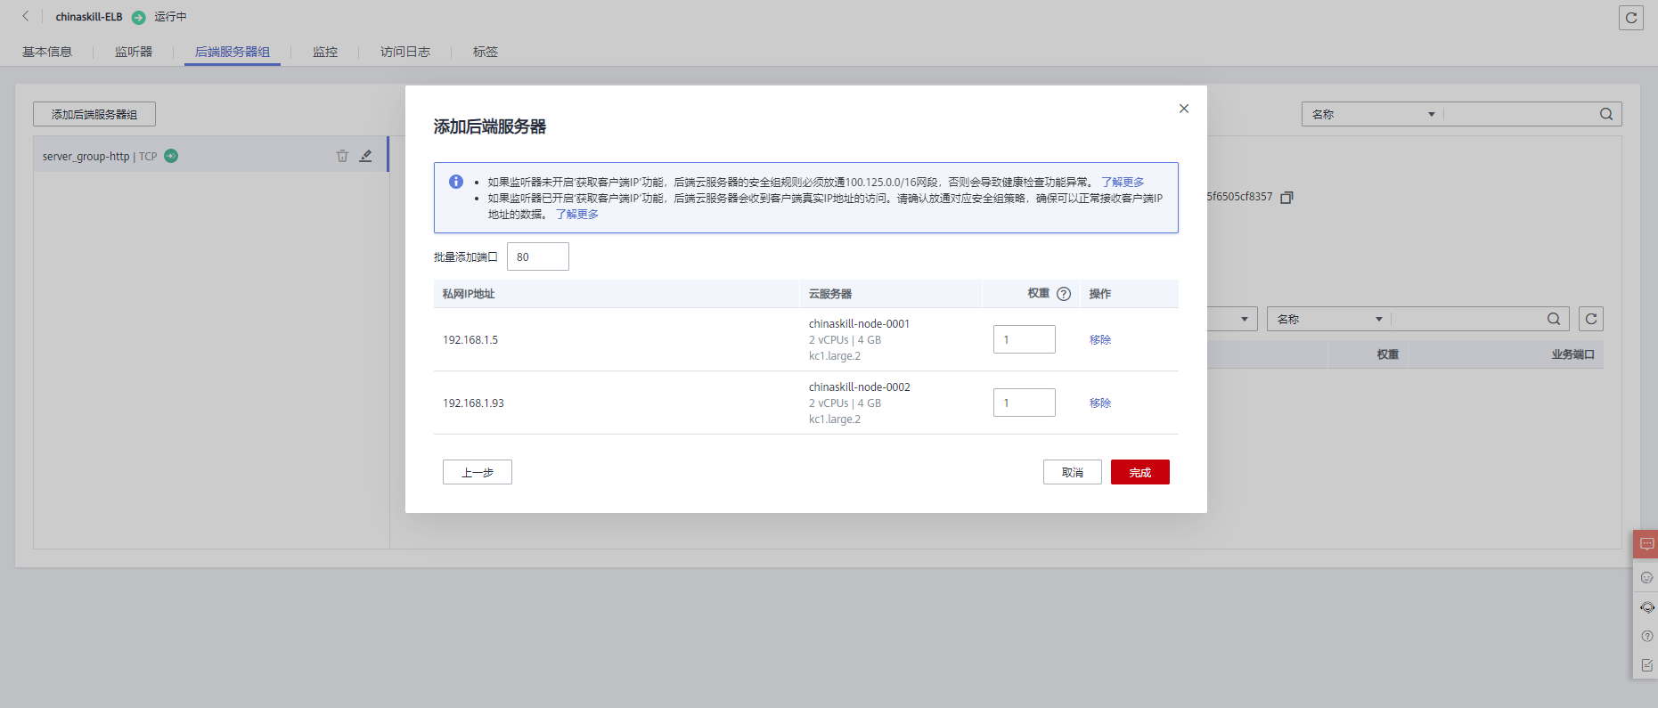Switch to the 监听器 tab

tap(134, 52)
